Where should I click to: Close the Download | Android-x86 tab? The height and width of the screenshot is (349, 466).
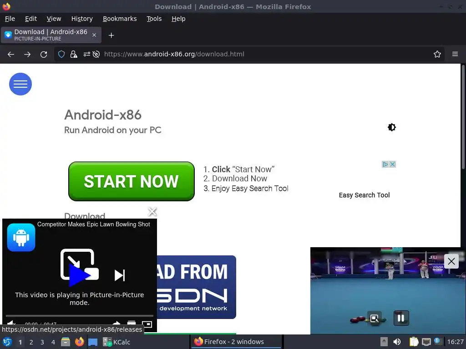click(94, 35)
